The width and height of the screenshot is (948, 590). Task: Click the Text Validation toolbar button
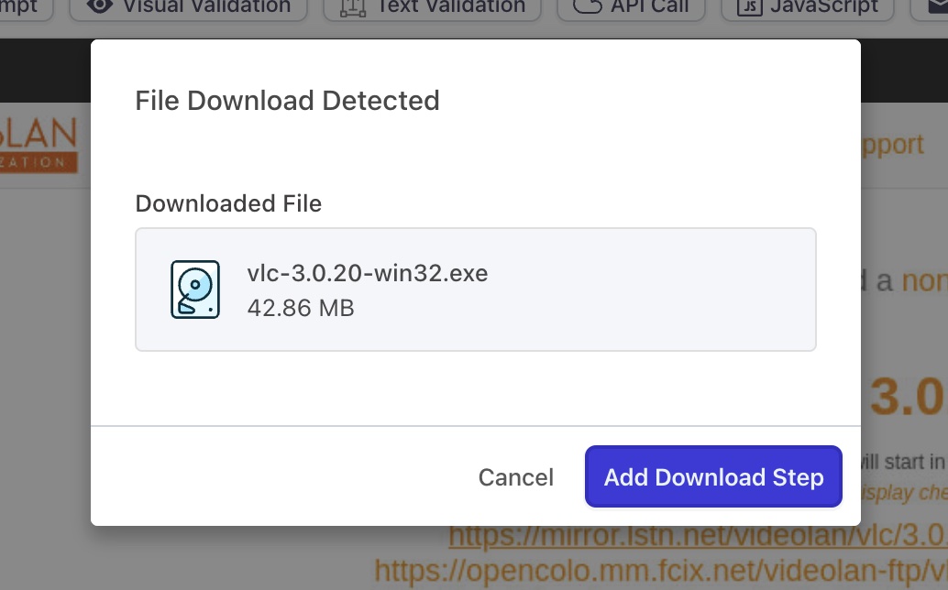[432, 6]
